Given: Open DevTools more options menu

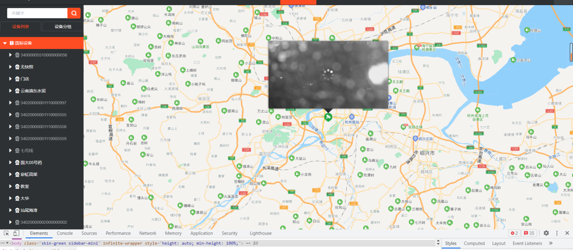Looking at the screenshot, I should (x=557, y=233).
